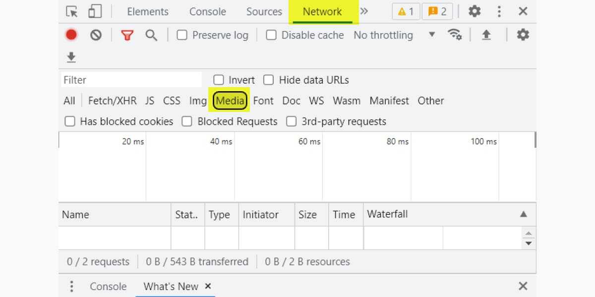Click the import HAR upload arrow
This screenshot has width=595, height=297.
click(486, 35)
